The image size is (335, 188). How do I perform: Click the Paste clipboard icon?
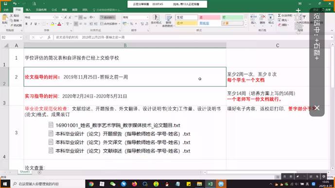4,19
